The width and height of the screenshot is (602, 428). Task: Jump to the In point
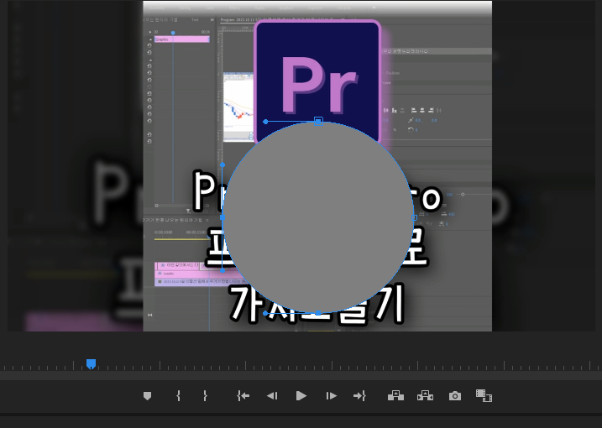tap(243, 396)
